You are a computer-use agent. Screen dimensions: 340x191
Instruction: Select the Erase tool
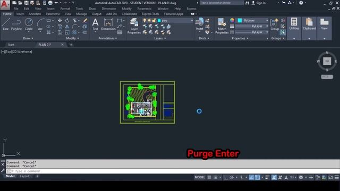85,20
